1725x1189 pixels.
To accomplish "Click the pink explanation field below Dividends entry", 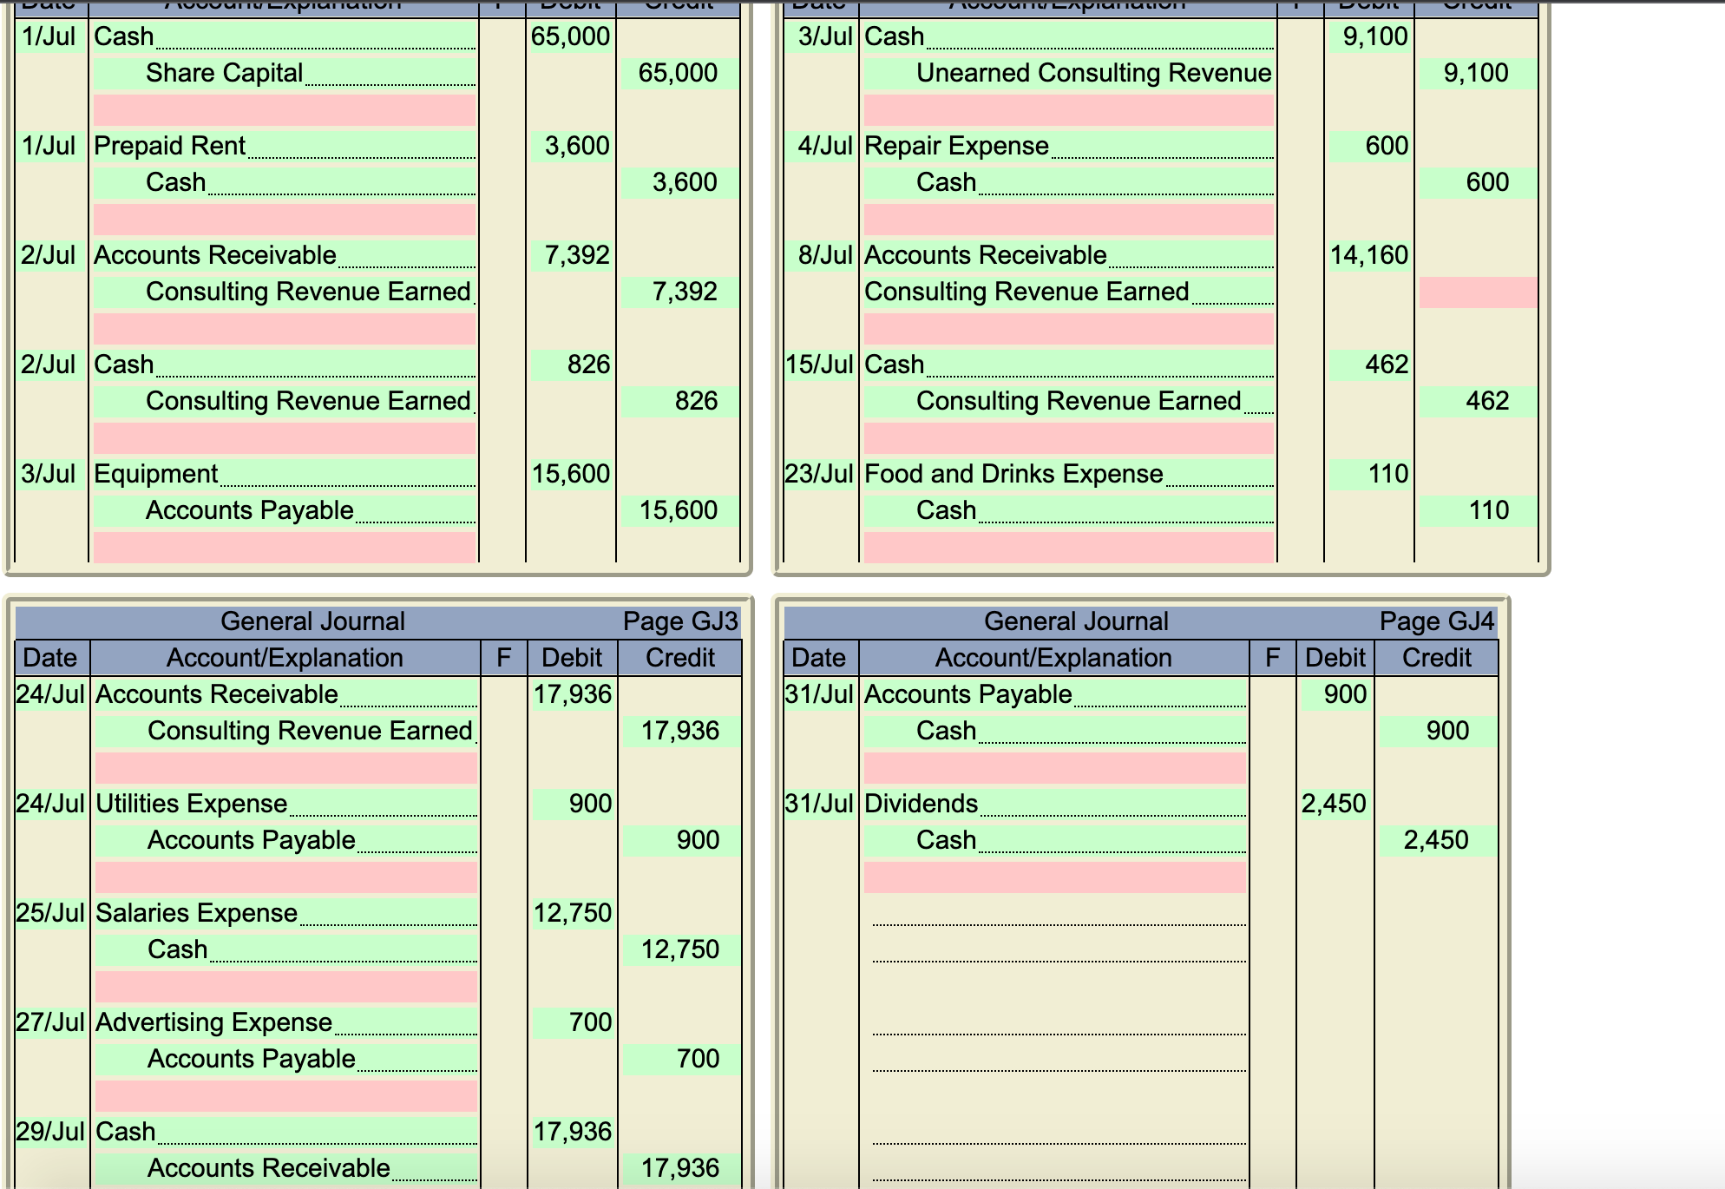I will pos(1054,877).
